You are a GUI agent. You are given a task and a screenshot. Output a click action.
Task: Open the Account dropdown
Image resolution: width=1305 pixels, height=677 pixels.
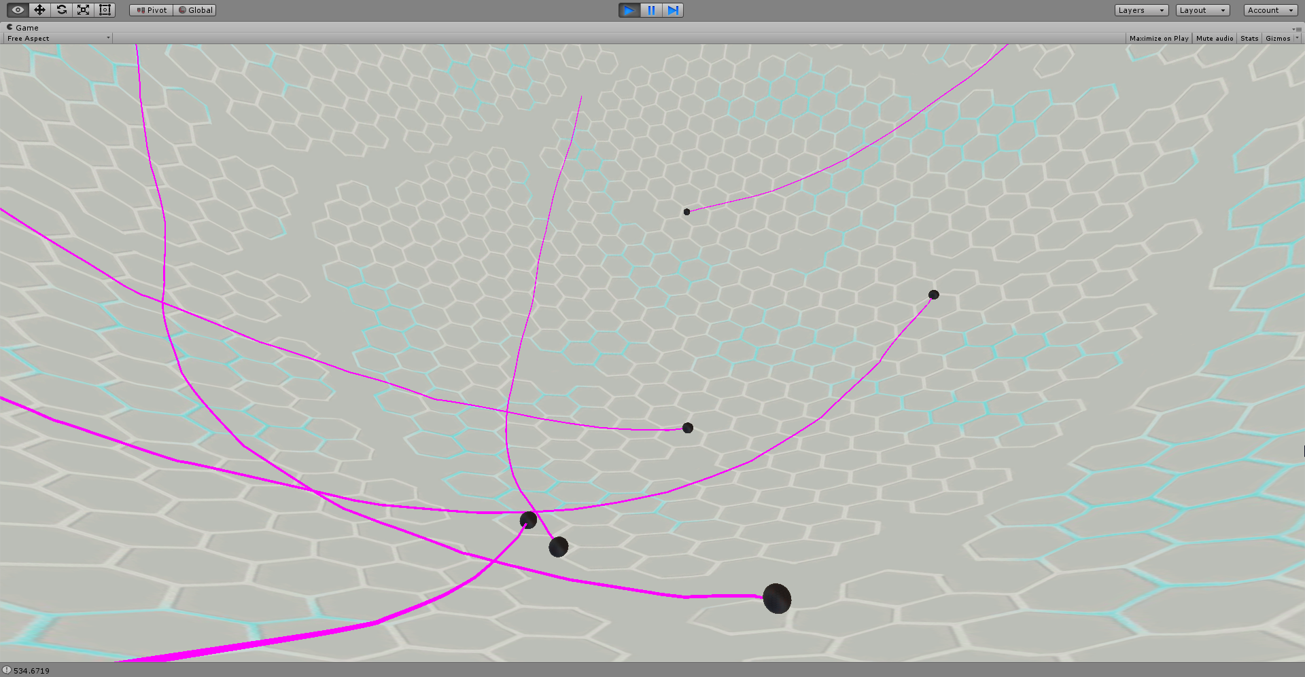1271,10
